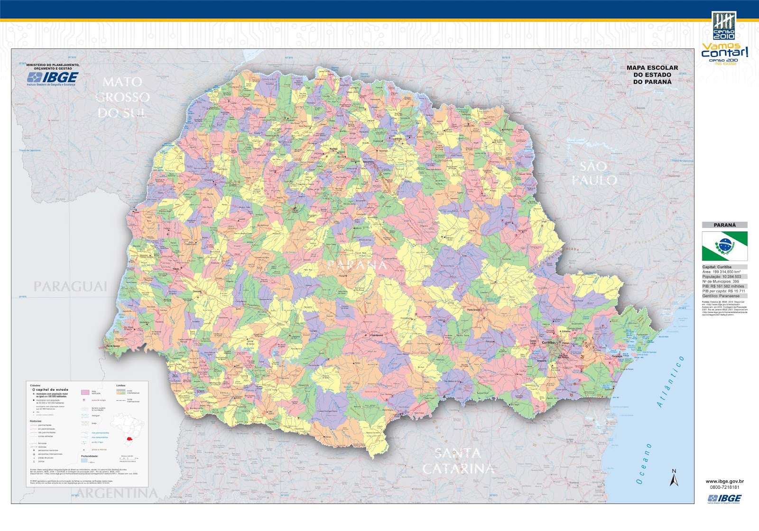
Task: Click the www.ibge.gov.br website address
Action: 724,482
